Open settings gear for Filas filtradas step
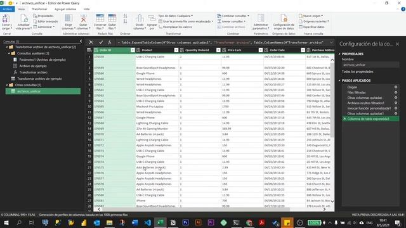 point(396,92)
